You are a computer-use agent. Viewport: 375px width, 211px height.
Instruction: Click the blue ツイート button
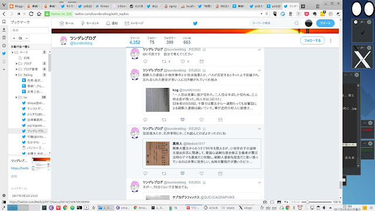(x=325, y=23)
